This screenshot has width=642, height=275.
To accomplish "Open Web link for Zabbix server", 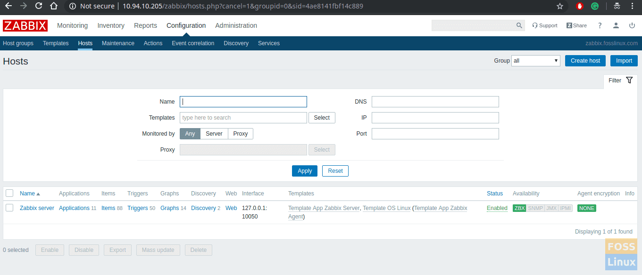I will point(231,208).
